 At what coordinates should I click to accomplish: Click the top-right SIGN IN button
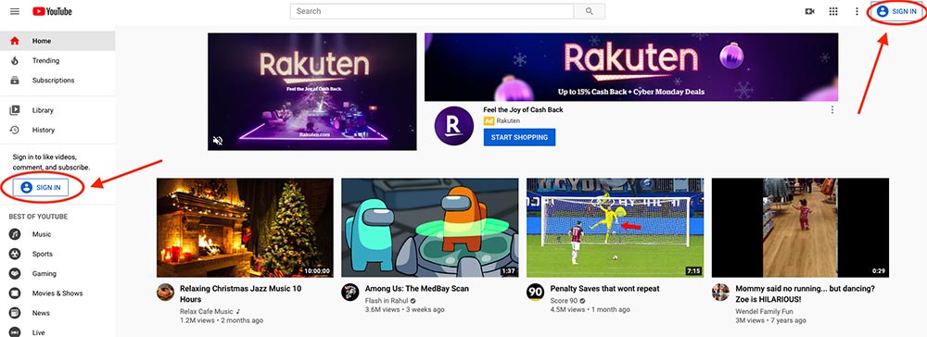coord(896,11)
